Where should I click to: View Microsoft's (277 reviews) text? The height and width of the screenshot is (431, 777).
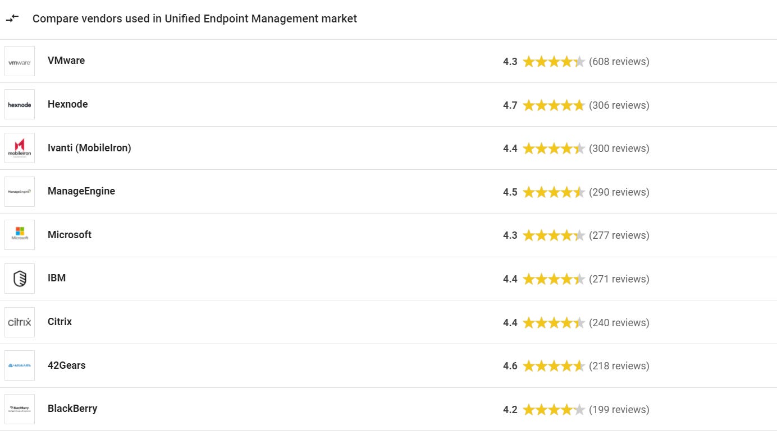coord(619,235)
